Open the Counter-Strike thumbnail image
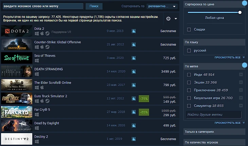The width and height of the screenshot is (248, 146). pos(17,44)
